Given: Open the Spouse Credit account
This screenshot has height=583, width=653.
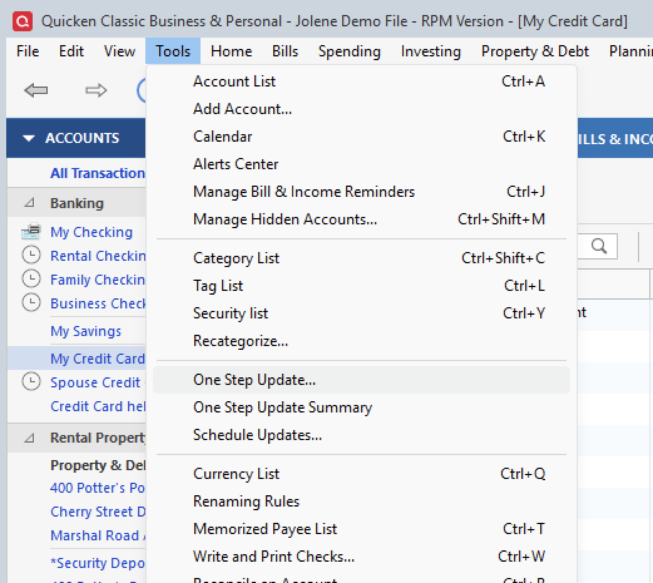Looking at the screenshot, I should 95,382.
